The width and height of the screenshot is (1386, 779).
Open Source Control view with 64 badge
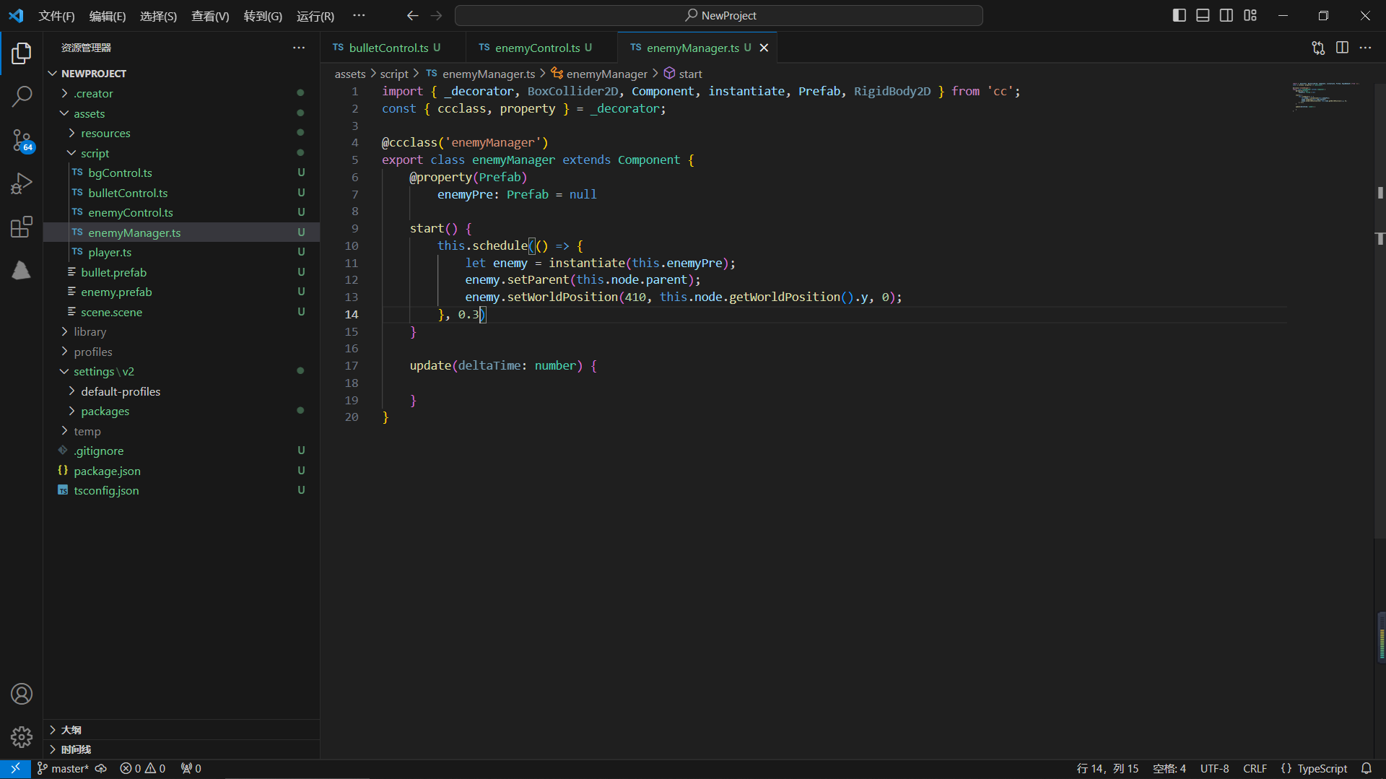(22, 140)
